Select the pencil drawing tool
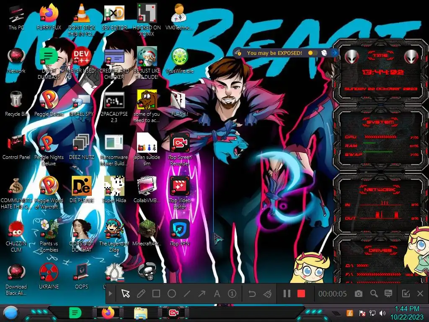This screenshot has width=429, height=322. [141, 294]
